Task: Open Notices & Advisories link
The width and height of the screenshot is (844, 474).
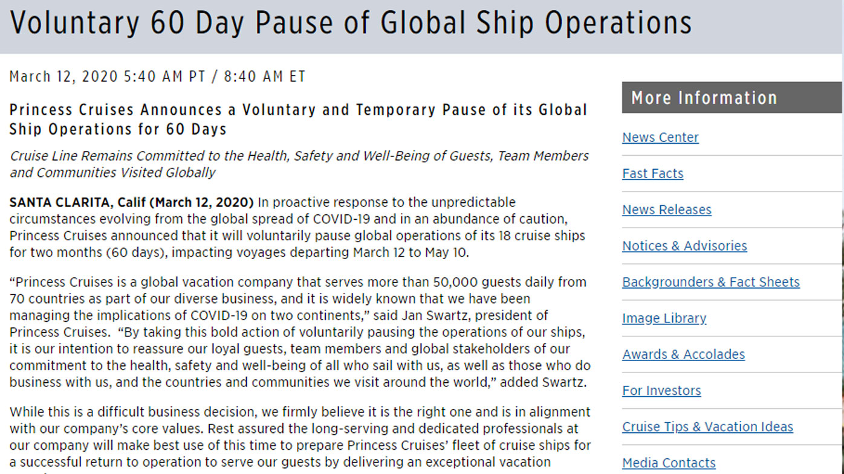Action: pyautogui.click(x=684, y=246)
